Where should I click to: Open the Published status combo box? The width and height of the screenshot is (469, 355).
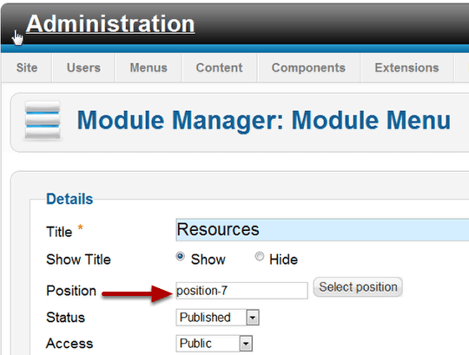217,318
